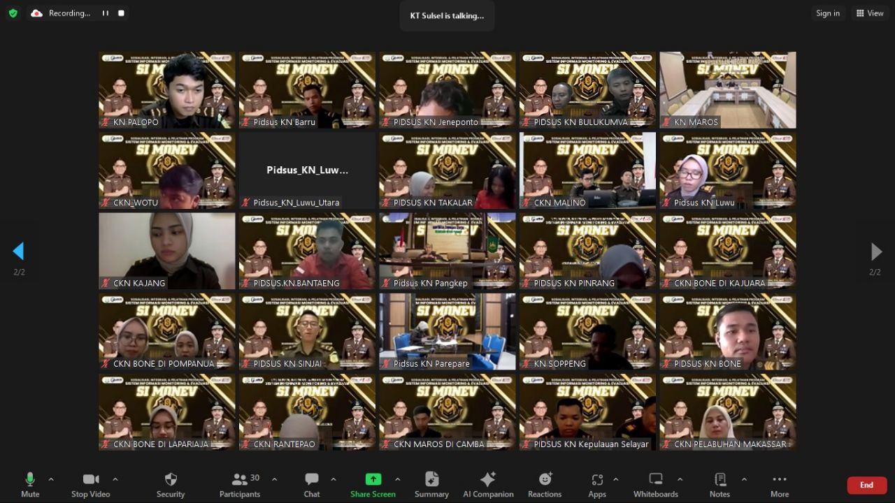Expand video options arrow beside Stop Video
Image resolution: width=895 pixels, height=503 pixels.
[115, 479]
